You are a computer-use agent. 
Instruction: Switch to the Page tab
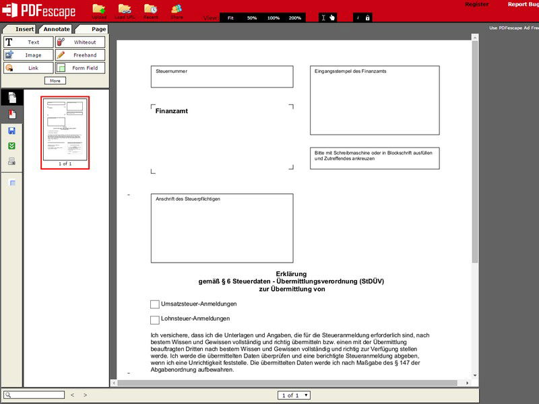click(x=92, y=29)
